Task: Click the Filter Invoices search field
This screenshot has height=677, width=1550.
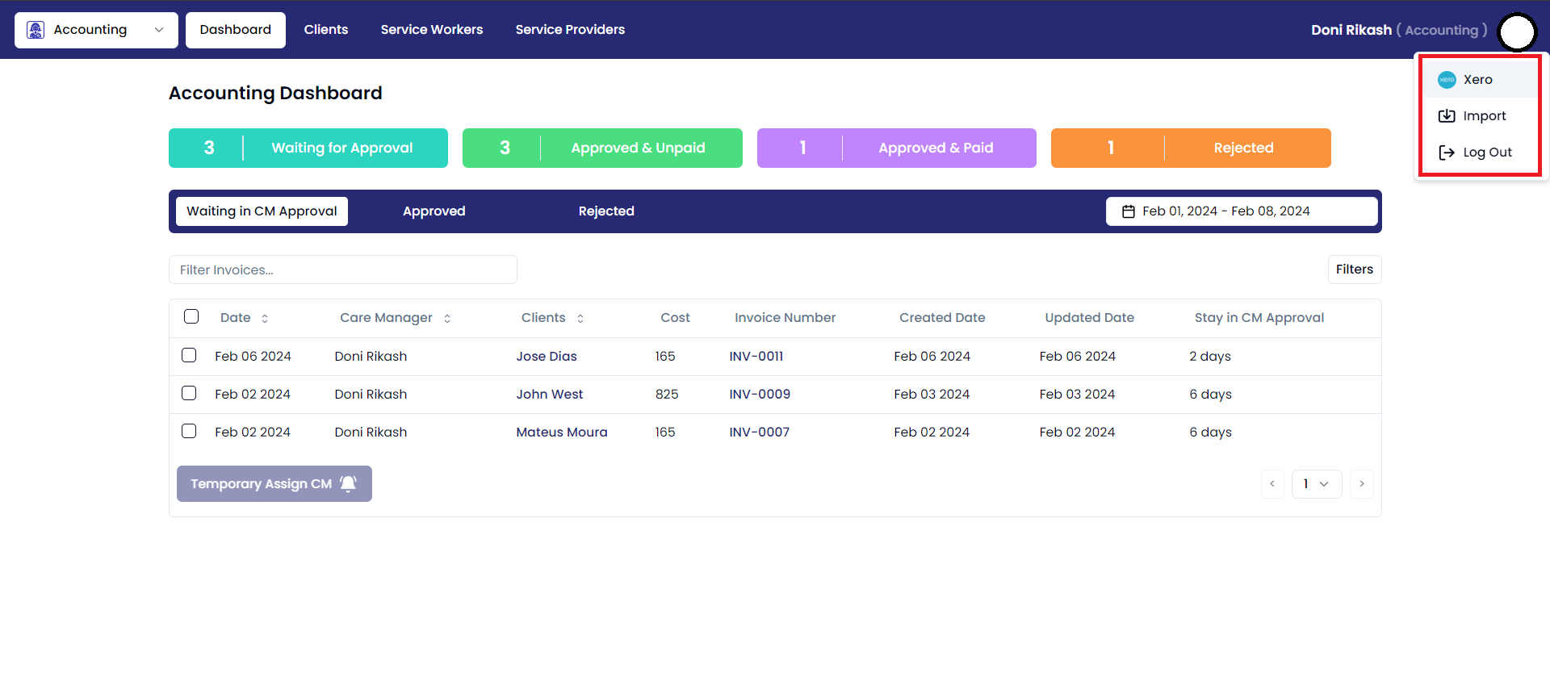Action: coord(342,270)
